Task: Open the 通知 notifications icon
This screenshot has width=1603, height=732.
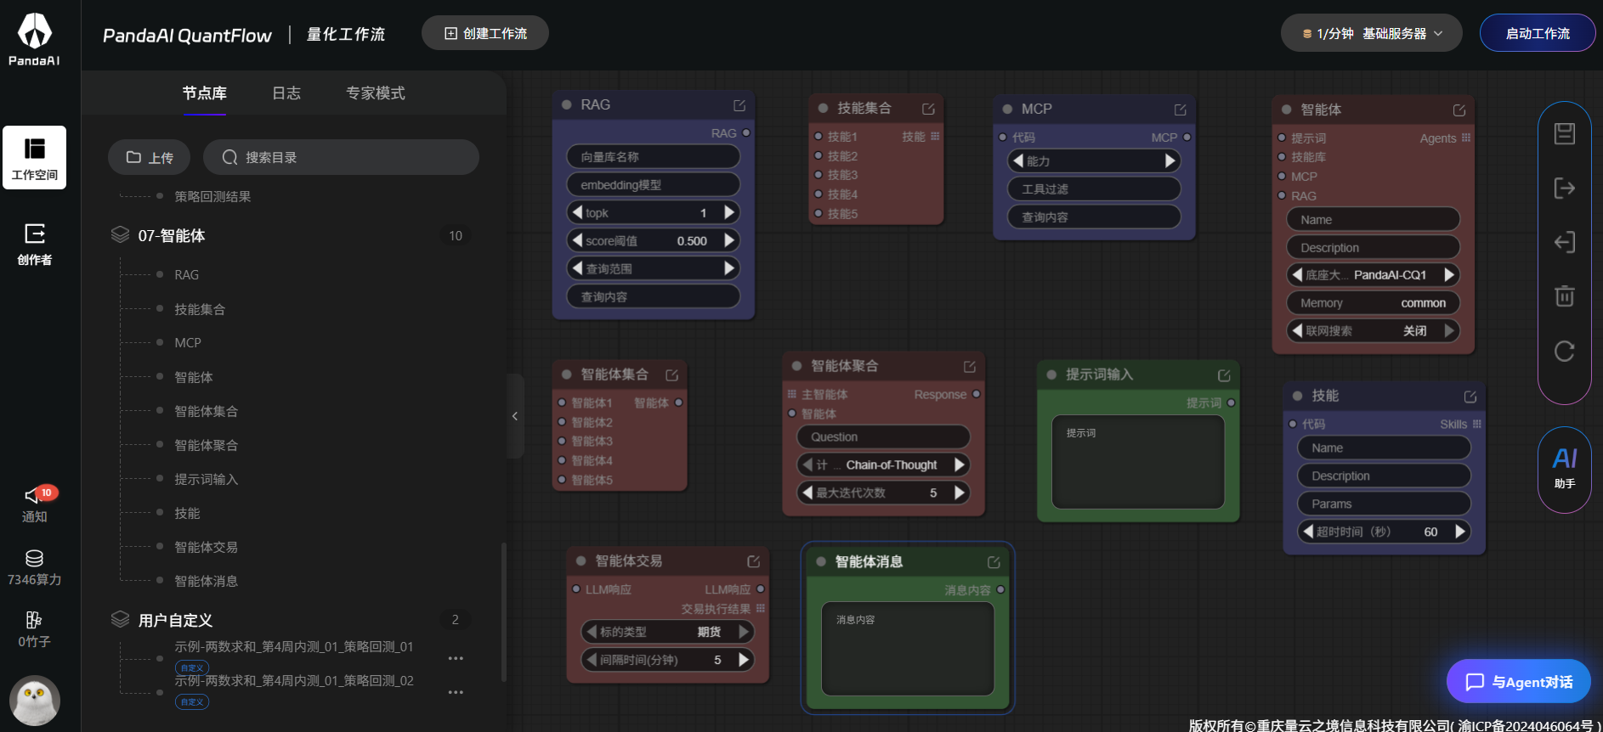Action: pos(35,504)
